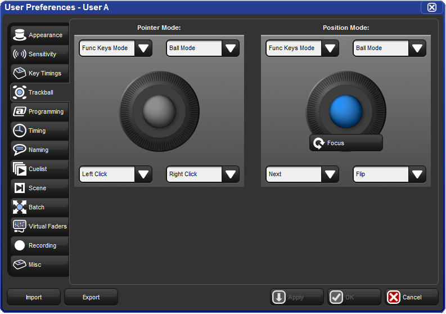This screenshot has width=446, height=314.
Task: Click the gray Pointer Mode trackball
Action: pyautogui.click(x=159, y=111)
